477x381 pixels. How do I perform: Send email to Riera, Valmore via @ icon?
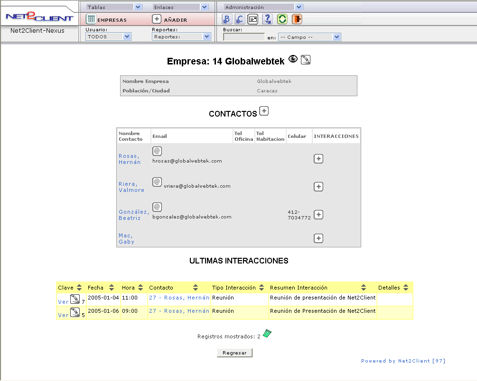157,182
